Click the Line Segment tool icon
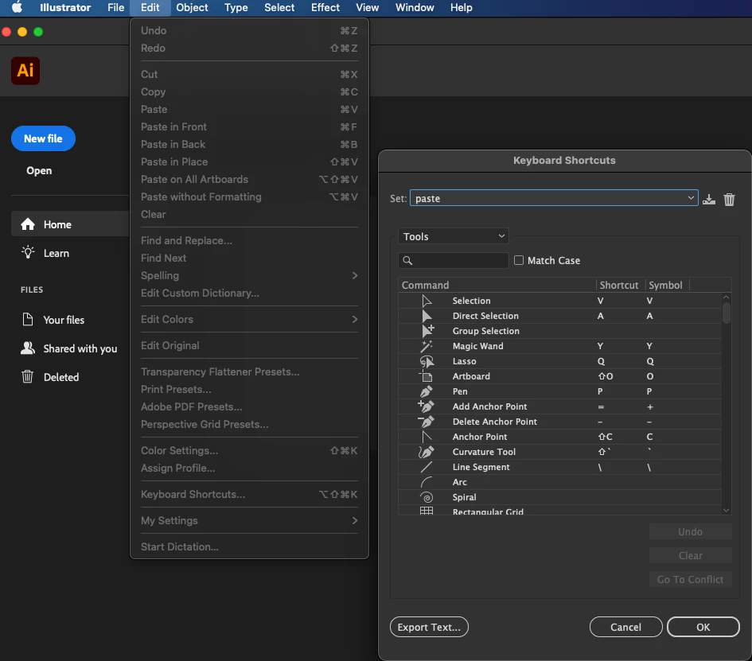This screenshot has width=752, height=661. coord(427,467)
